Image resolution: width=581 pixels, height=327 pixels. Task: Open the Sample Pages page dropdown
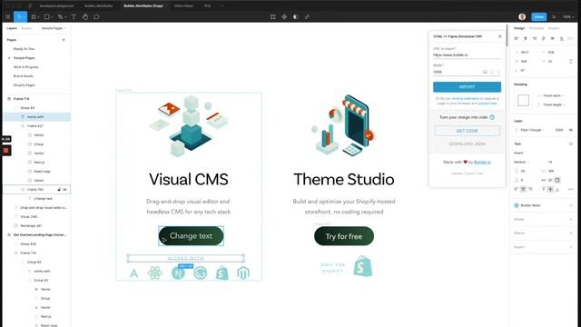point(53,28)
